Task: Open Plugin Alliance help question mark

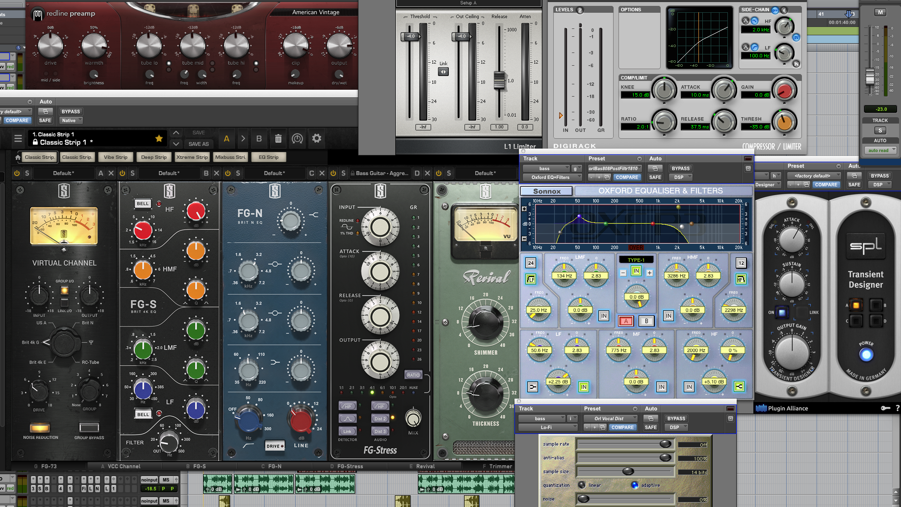Action: click(x=898, y=408)
